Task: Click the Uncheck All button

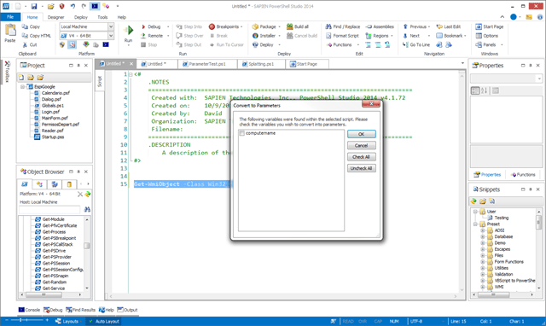Action: tap(362, 168)
